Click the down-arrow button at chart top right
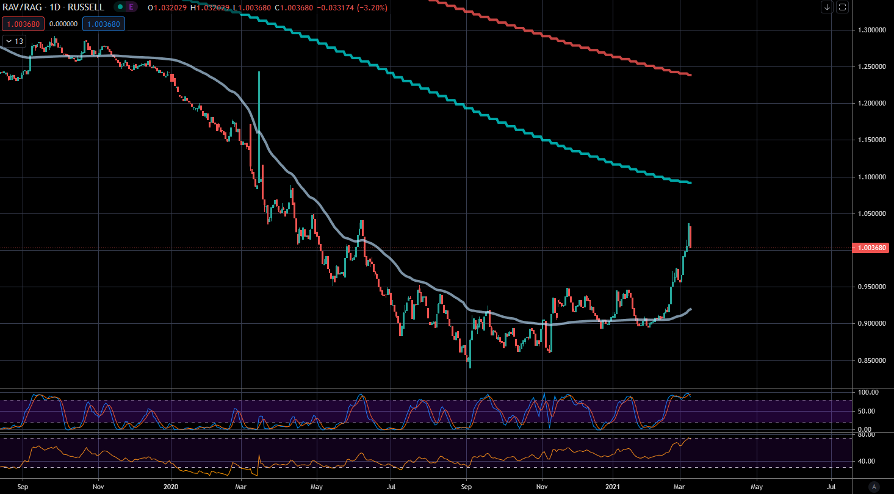This screenshot has width=894, height=494. pos(827,7)
